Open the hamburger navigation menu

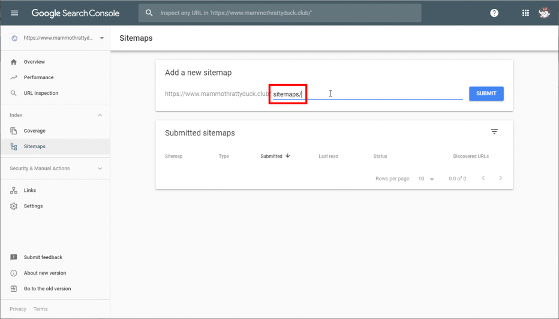14,13
